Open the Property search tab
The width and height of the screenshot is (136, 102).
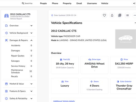coord(67,3)
